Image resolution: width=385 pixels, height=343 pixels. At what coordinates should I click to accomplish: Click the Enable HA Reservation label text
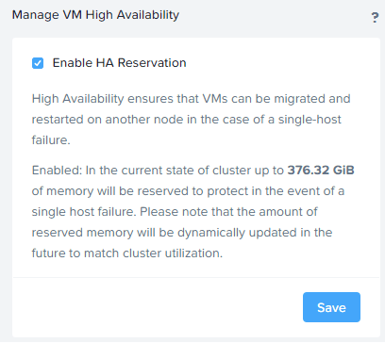pos(119,63)
